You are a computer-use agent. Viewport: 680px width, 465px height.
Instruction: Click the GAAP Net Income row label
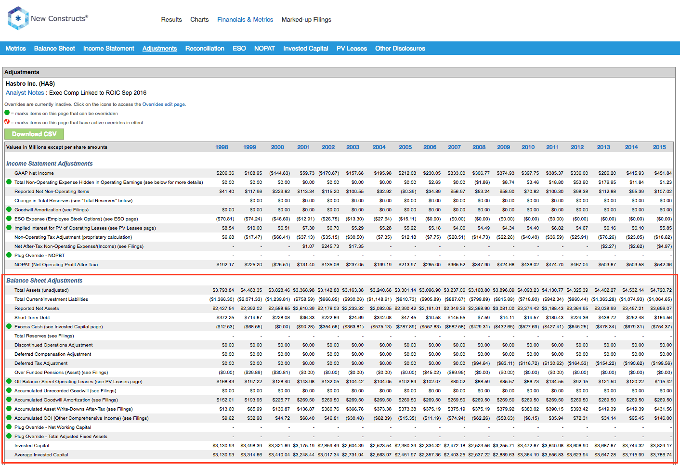34,173
